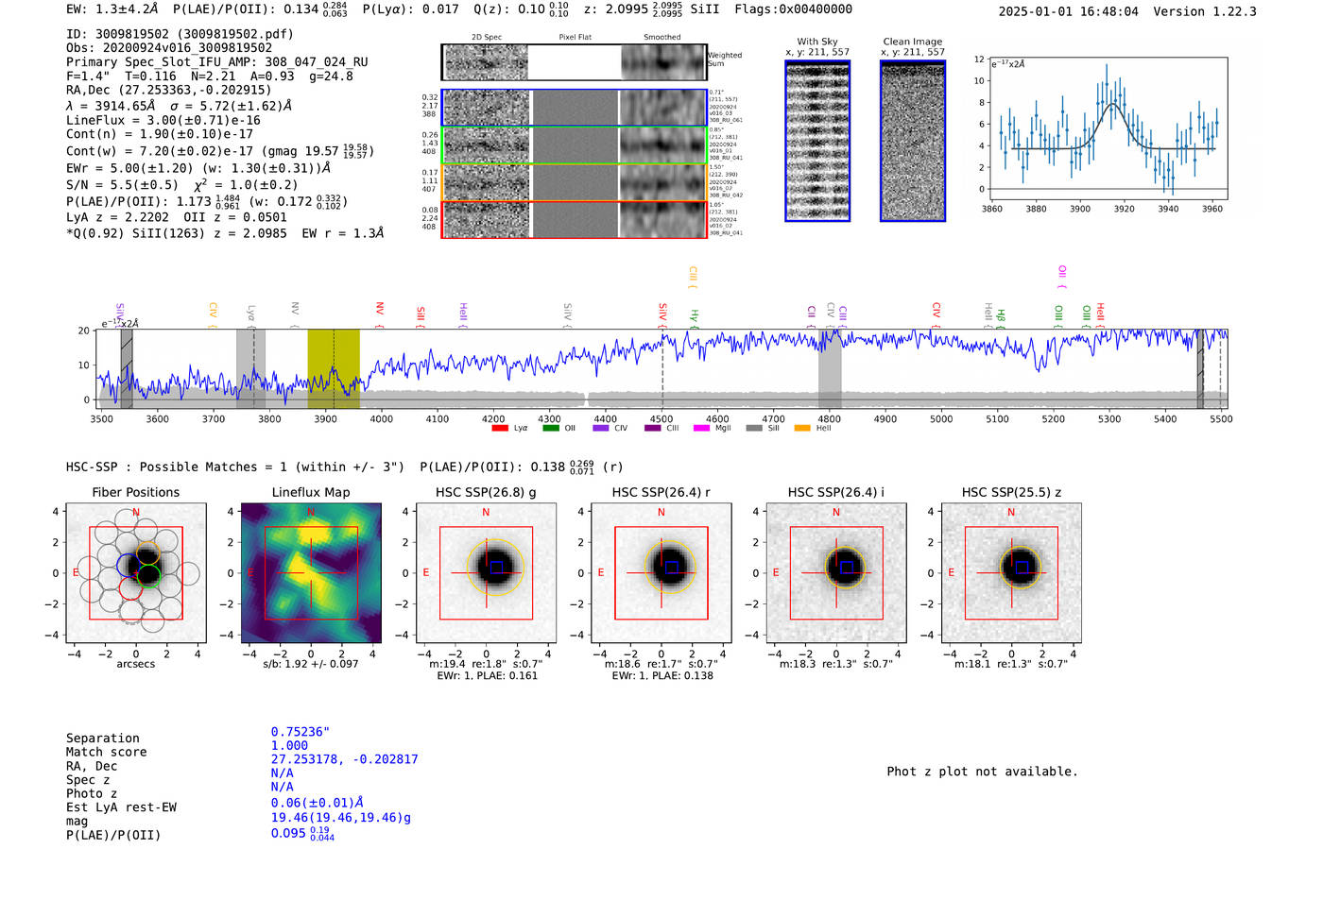Image resolution: width=1323 pixels, height=900 pixels.
Task: Open the HSC SSP(26.4) r cutout
Action: (x=661, y=573)
